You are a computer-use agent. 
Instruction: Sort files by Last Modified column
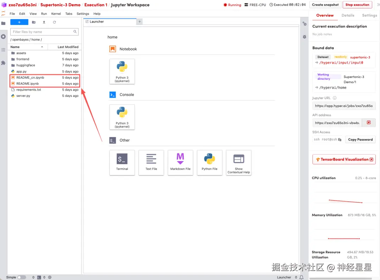tap(64, 47)
